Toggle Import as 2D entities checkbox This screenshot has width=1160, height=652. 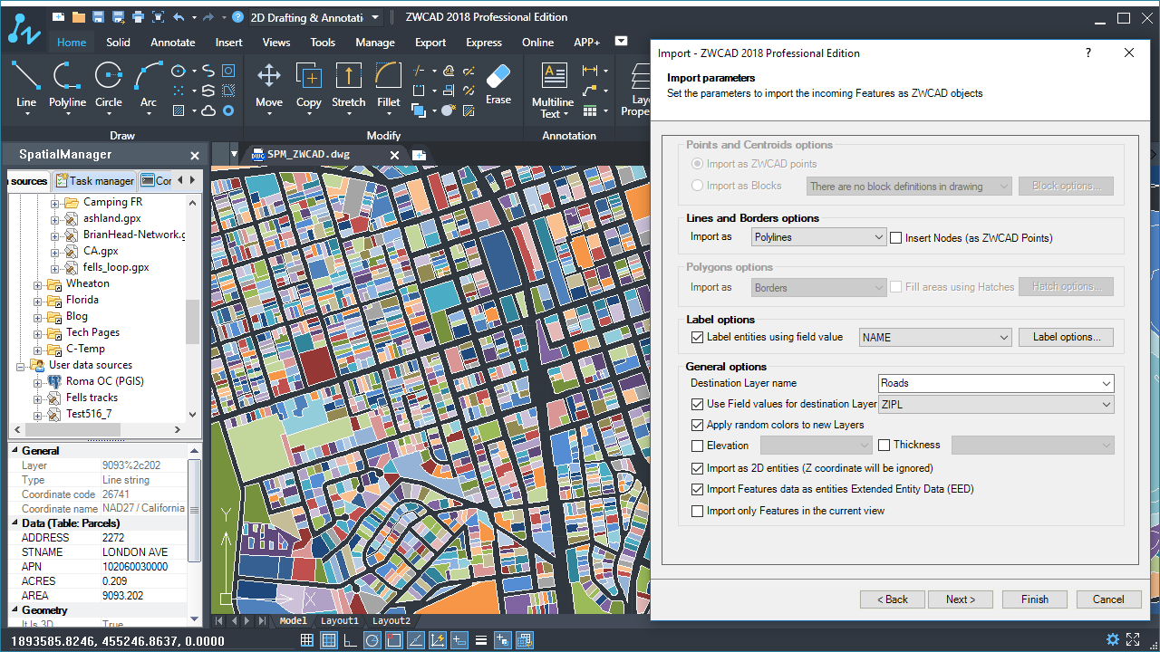[697, 468]
